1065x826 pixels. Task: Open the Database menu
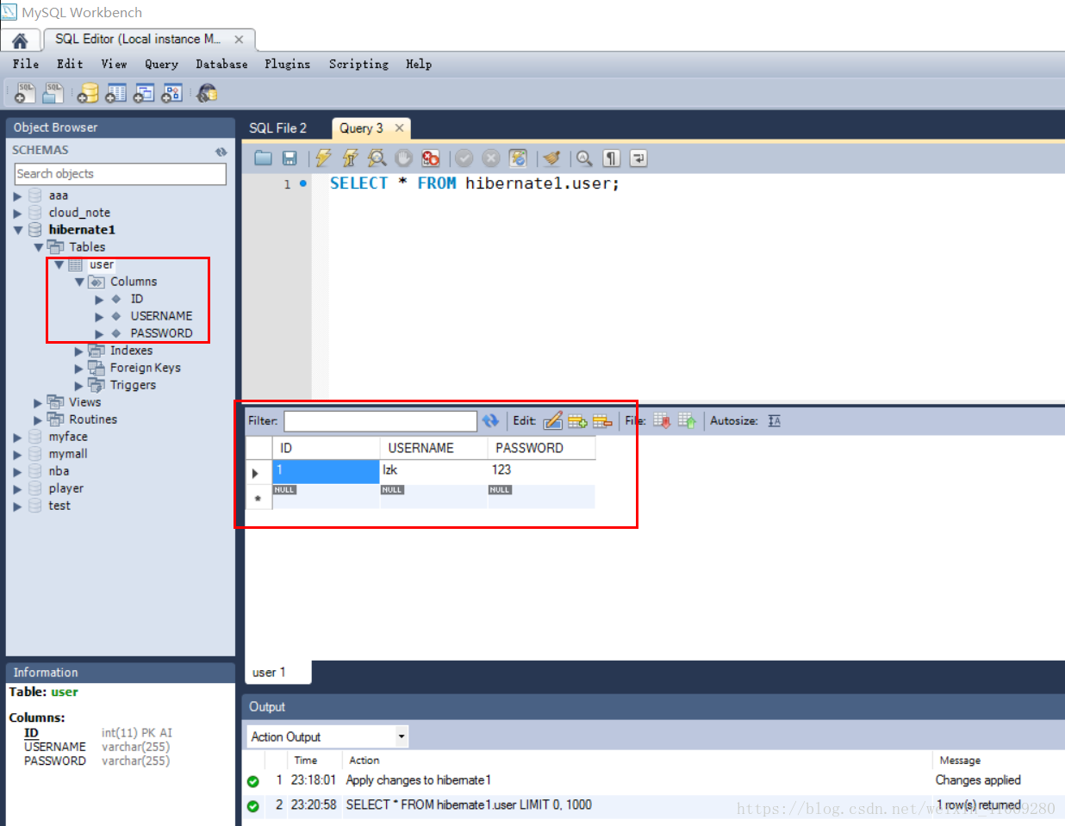tap(221, 64)
